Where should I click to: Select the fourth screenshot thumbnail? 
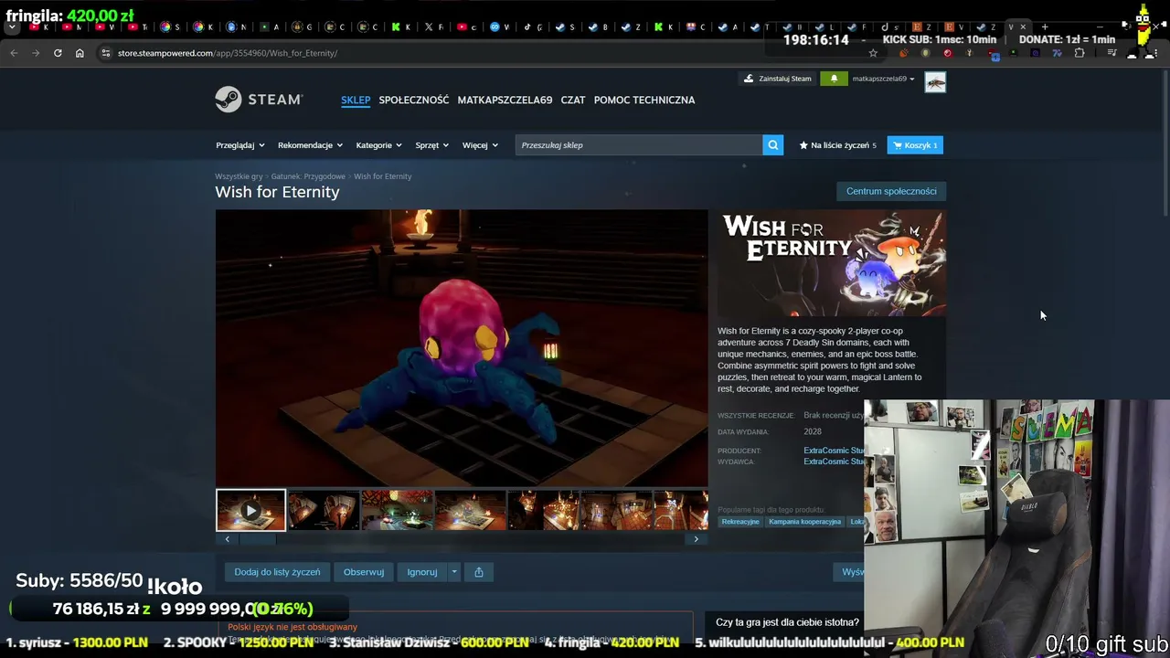[x=470, y=510]
